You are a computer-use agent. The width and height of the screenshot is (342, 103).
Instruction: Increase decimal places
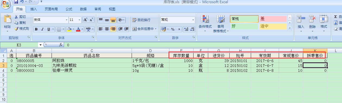[x=186, y=29]
